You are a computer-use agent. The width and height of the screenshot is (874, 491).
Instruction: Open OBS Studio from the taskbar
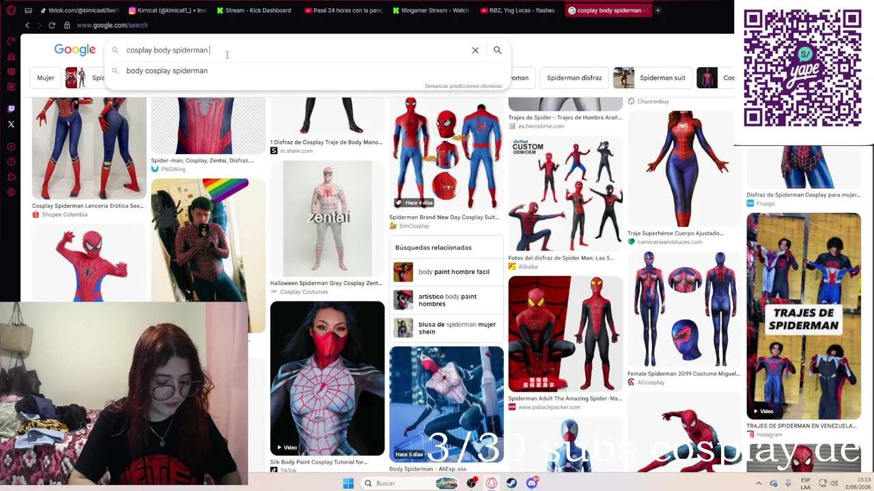tap(472, 483)
